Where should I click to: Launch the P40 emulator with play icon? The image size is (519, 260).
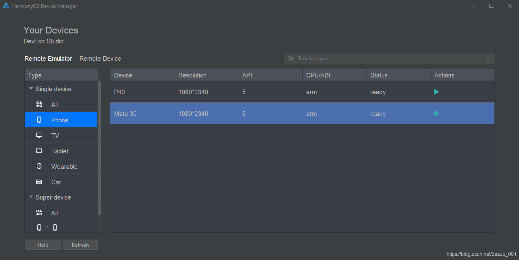point(436,92)
